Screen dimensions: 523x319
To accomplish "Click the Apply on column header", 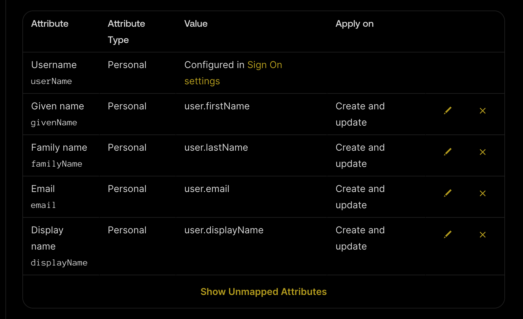I will pyautogui.click(x=354, y=24).
